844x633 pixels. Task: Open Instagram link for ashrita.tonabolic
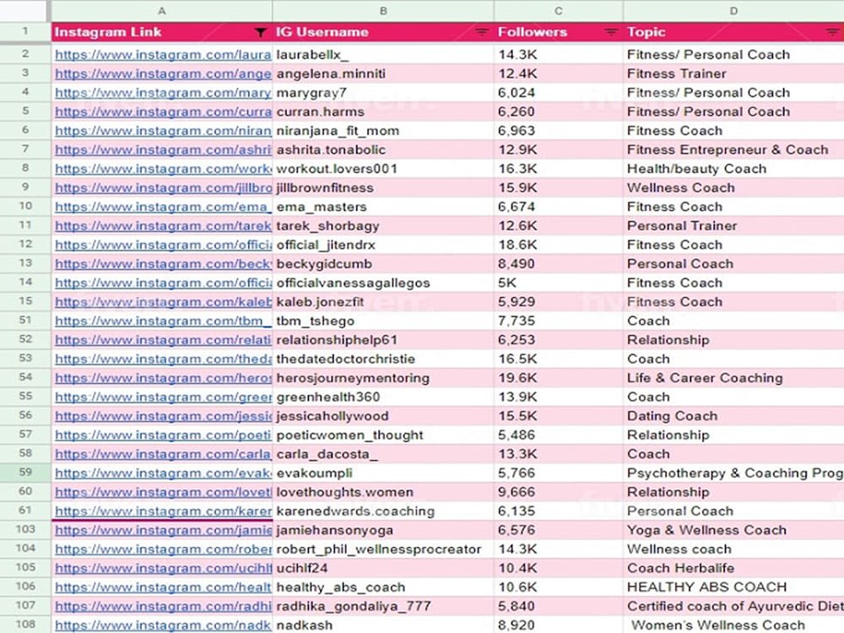[x=163, y=149]
